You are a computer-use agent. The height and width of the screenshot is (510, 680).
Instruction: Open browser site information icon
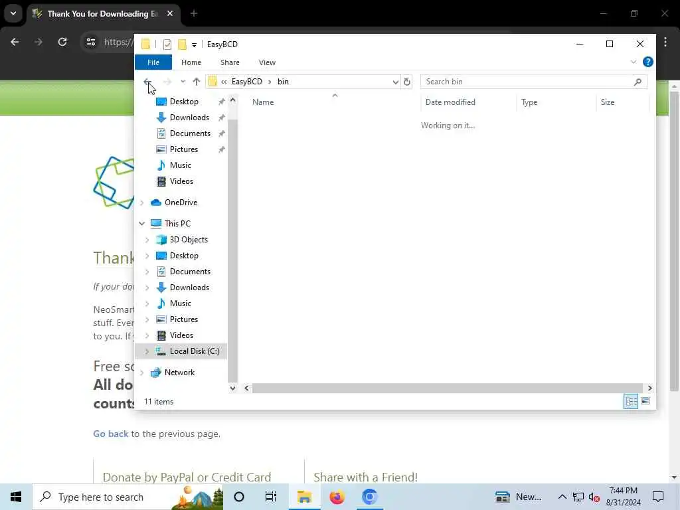90,42
